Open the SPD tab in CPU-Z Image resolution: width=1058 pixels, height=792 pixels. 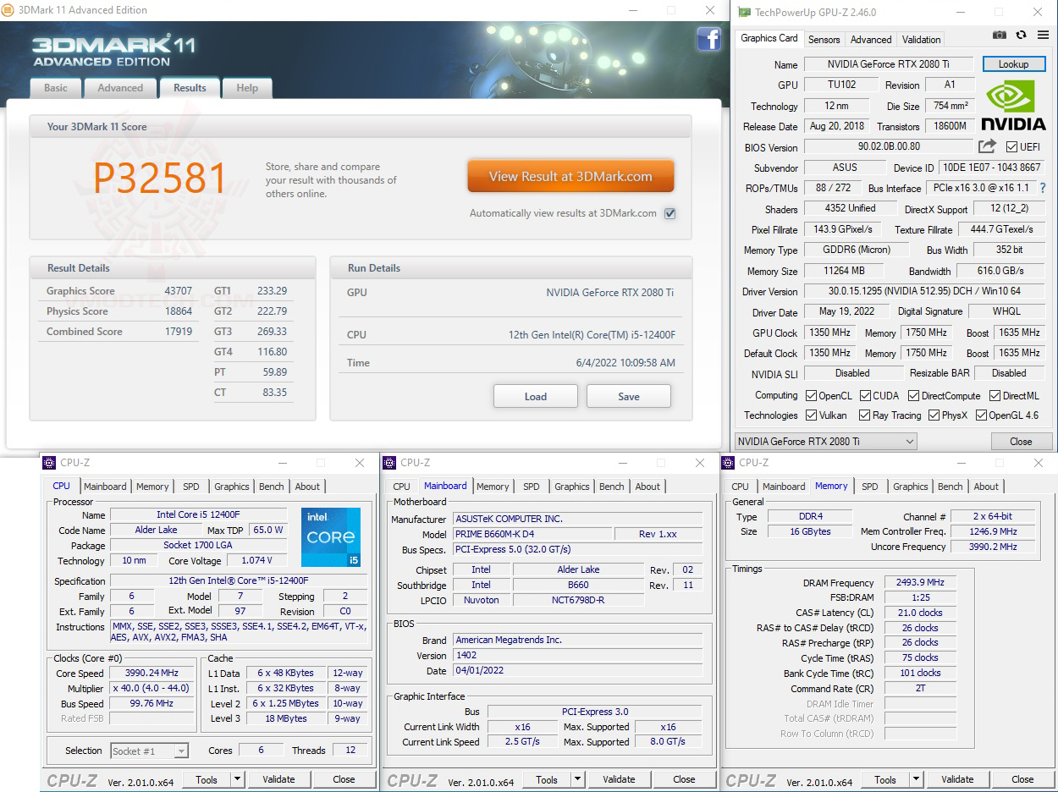tap(190, 486)
